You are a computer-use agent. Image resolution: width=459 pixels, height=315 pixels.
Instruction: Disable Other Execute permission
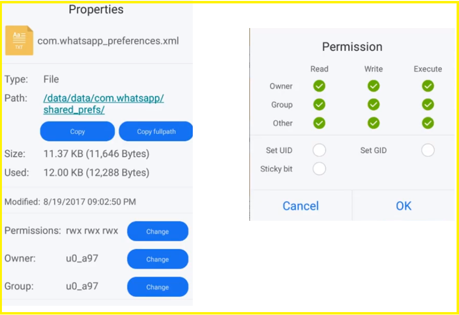[x=428, y=123]
